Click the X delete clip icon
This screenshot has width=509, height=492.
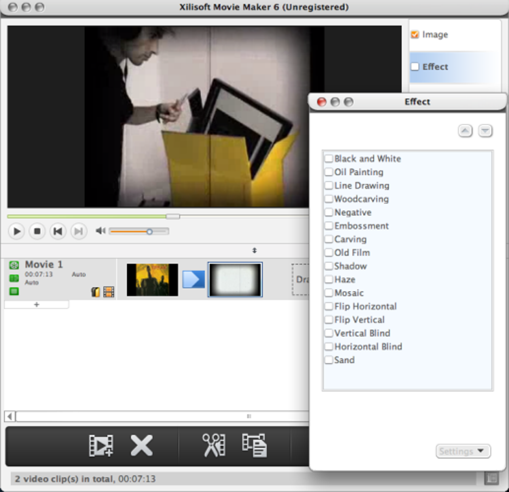[142, 446]
